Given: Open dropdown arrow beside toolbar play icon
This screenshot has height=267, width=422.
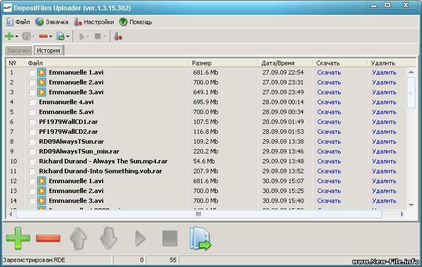Looking at the screenshot, I should click(x=88, y=37).
